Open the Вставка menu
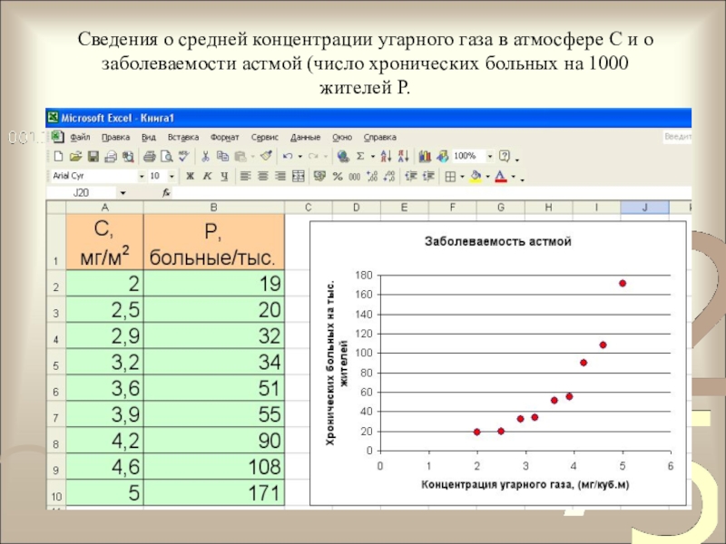Image resolution: width=726 pixels, height=544 pixels. point(183,138)
